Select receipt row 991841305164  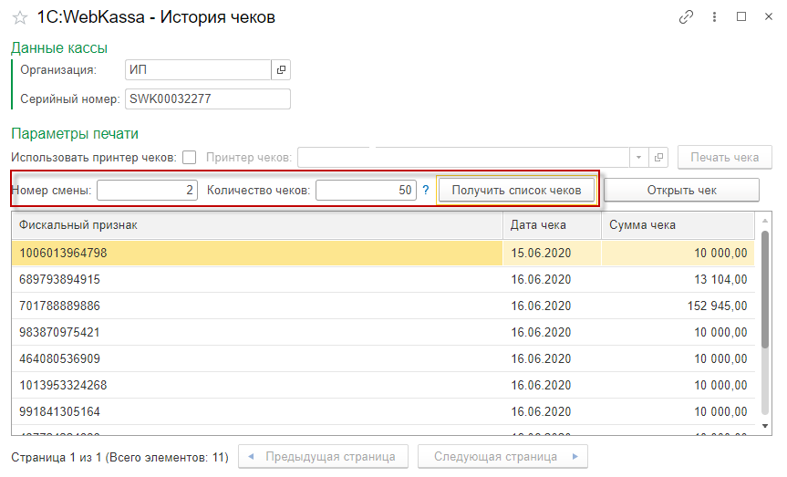tap(383, 411)
